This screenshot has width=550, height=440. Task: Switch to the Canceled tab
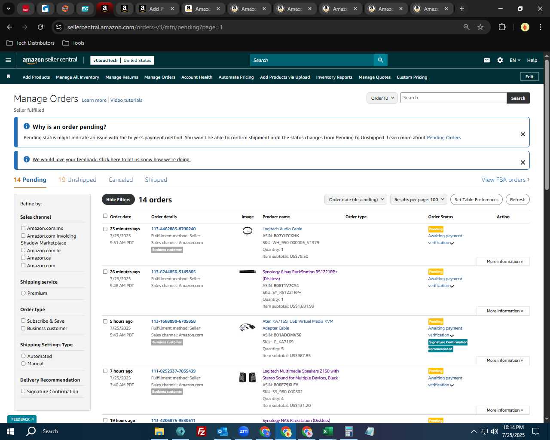(121, 180)
